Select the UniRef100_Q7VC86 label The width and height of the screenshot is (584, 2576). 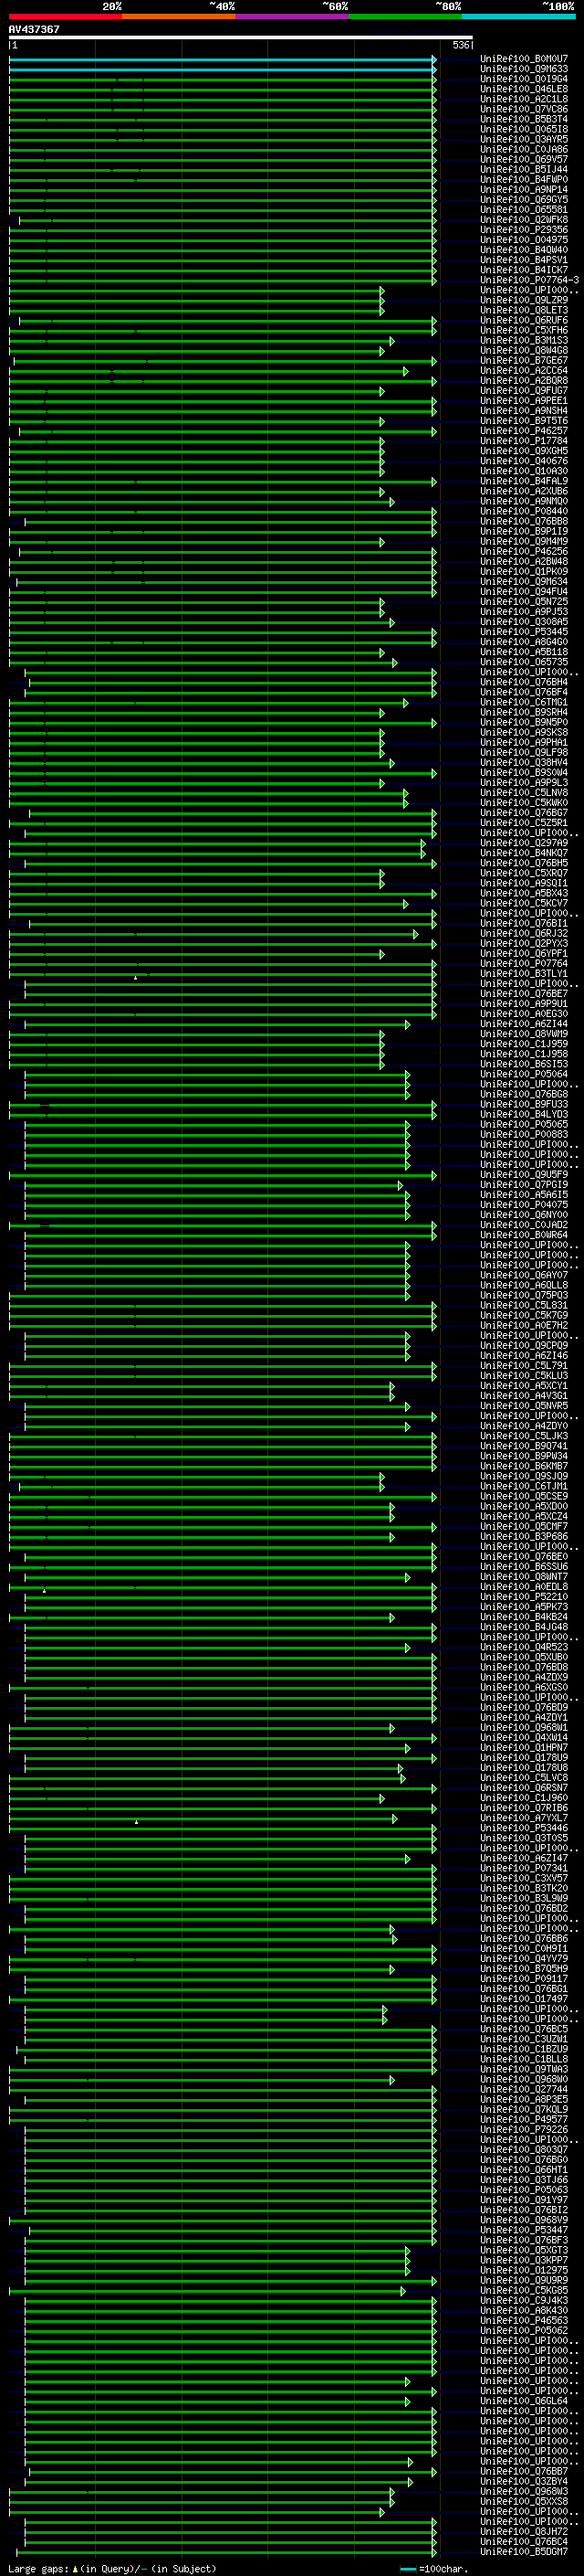tap(524, 109)
